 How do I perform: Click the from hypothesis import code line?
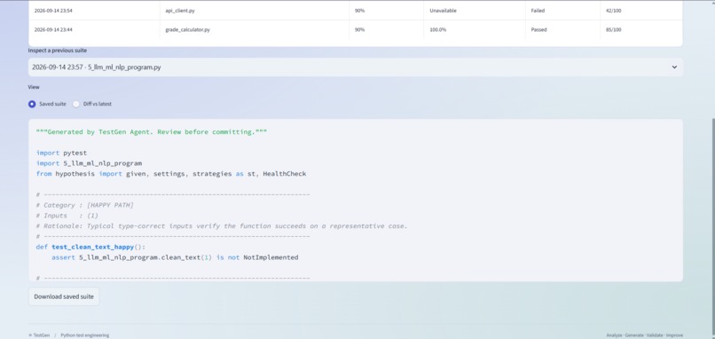click(x=171, y=174)
